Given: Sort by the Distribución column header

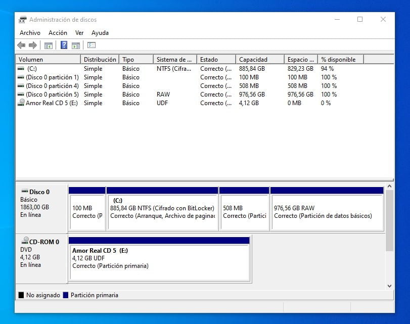Looking at the screenshot, I should 100,59.
